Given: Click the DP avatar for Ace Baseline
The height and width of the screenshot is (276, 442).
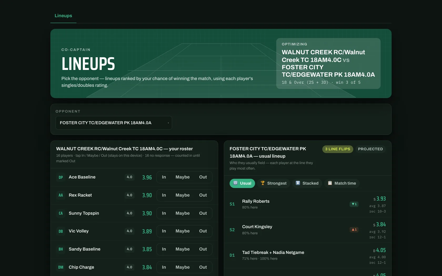Looking at the screenshot, I should [x=61, y=177].
